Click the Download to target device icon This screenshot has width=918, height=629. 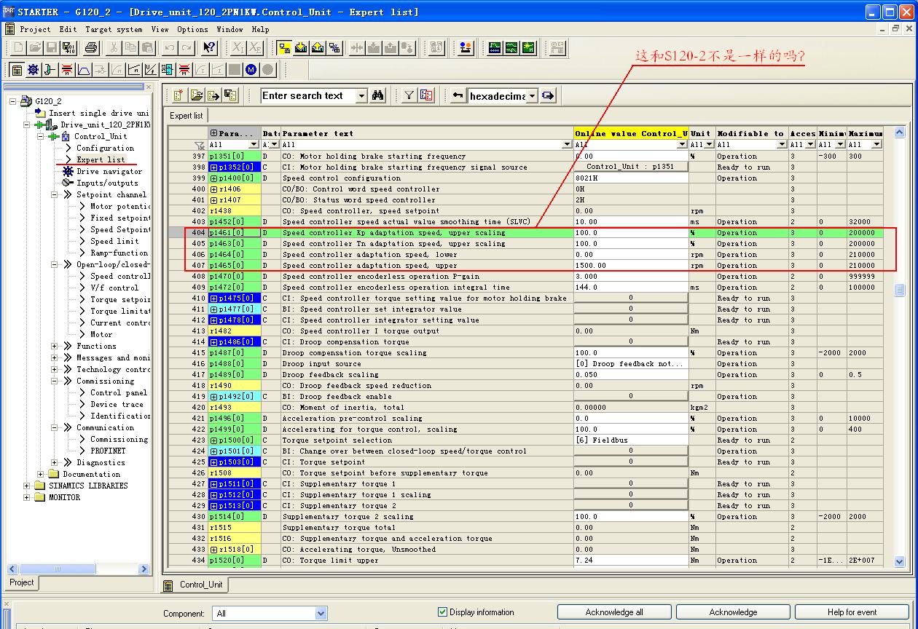pos(301,48)
